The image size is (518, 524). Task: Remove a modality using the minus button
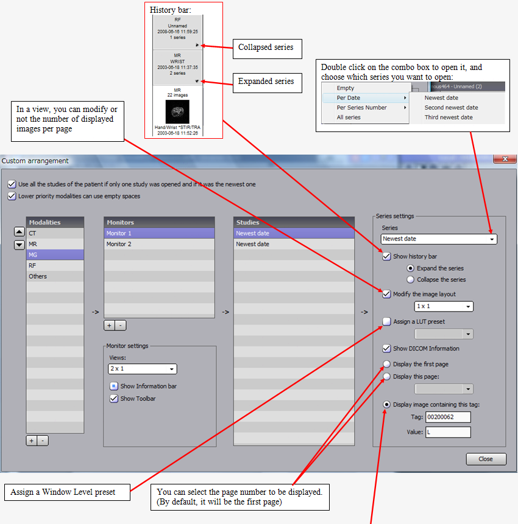[42, 440]
